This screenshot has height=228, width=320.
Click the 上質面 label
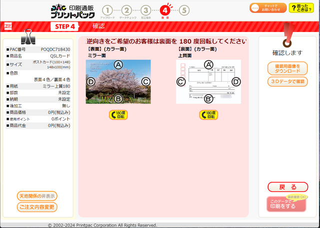coord(185,56)
